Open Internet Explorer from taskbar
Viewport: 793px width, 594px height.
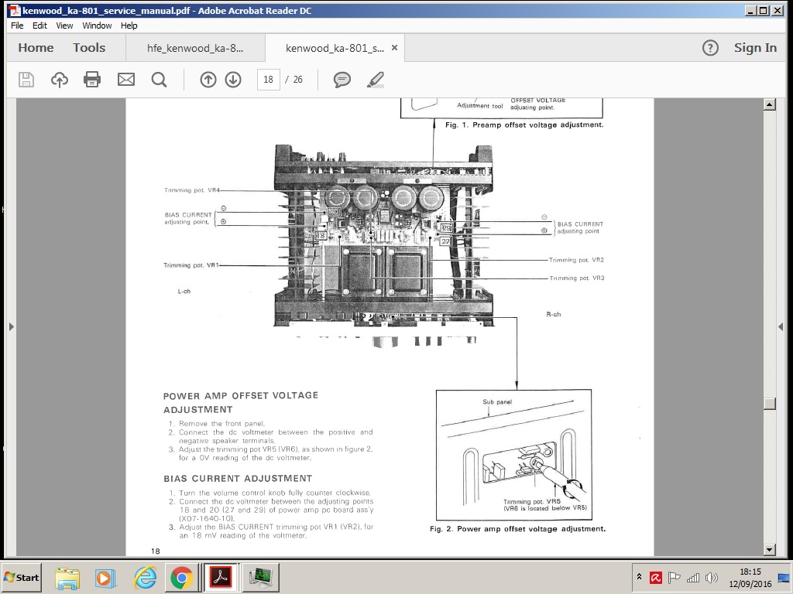coord(145,577)
